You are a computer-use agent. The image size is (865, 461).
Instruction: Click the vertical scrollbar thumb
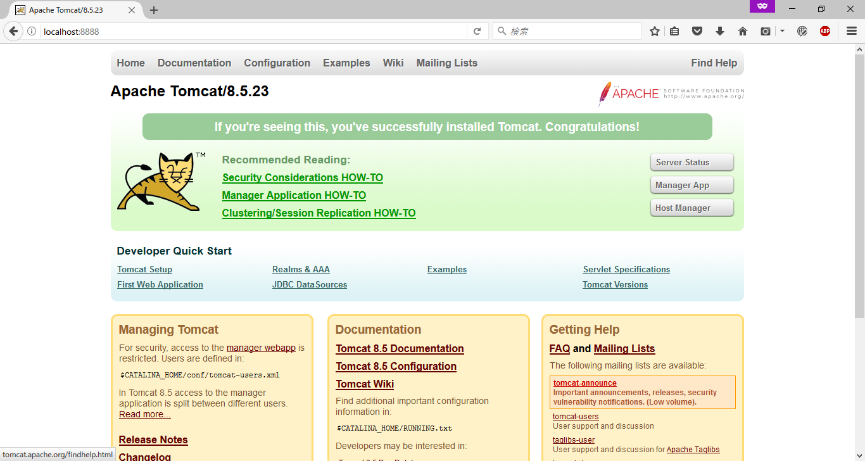[859, 187]
